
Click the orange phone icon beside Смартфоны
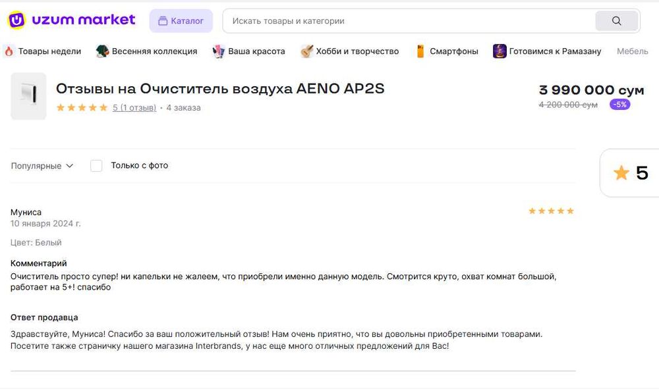coord(420,51)
